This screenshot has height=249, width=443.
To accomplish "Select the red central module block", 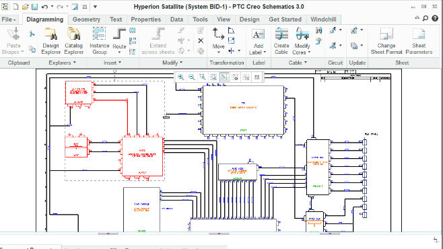I will coord(143,156).
